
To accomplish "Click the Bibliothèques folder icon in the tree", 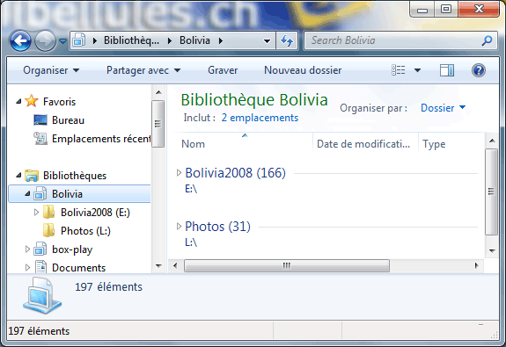I will (32, 176).
